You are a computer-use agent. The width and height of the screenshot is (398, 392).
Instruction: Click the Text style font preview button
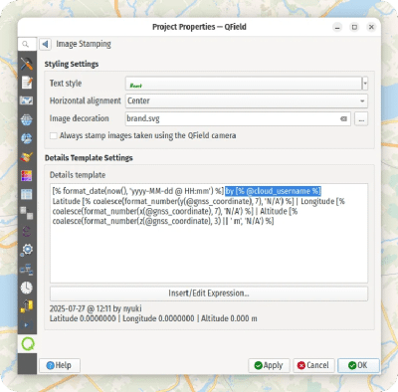pos(244,84)
